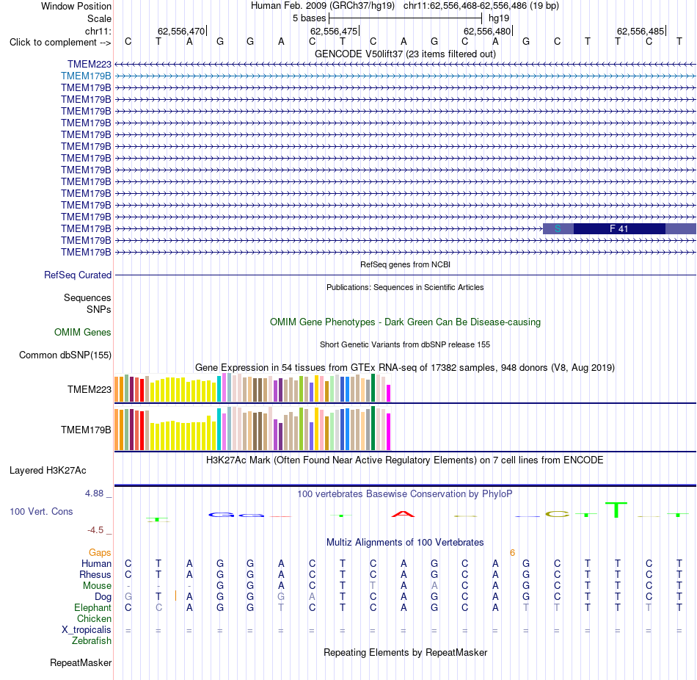Image resolution: width=697 pixels, height=680 pixels.
Task: Click the X_tropicalis alignment row label
Action: coord(87,630)
